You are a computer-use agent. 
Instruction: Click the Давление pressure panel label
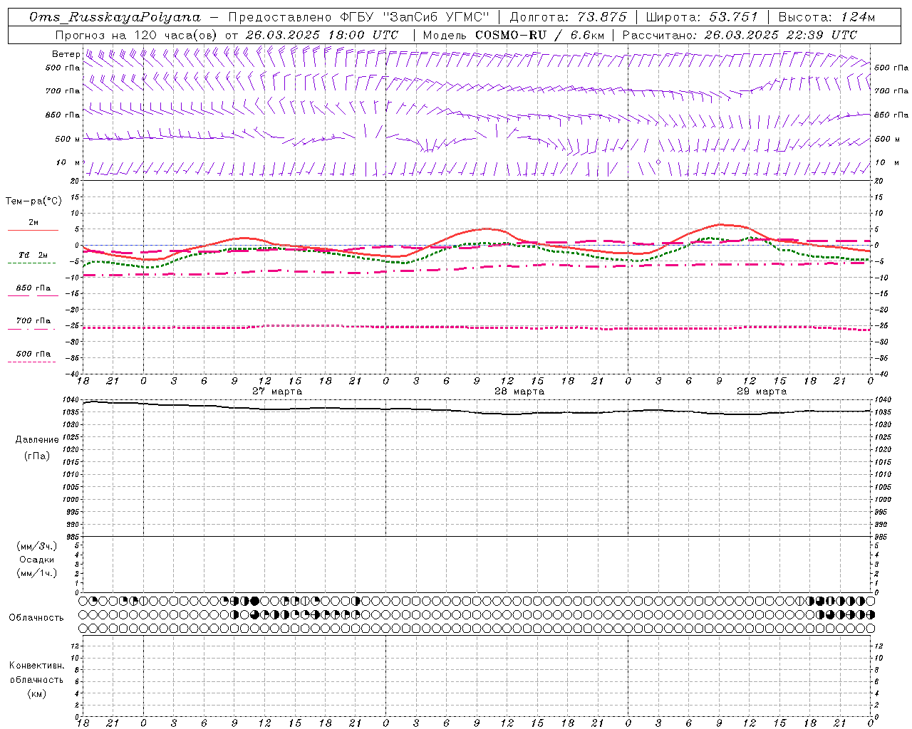[37, 440]
